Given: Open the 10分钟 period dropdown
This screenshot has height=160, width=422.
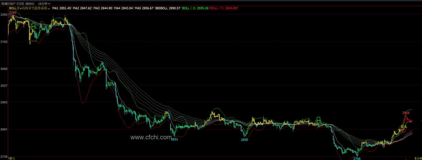Looking at the screenshot, I should 44,4.
